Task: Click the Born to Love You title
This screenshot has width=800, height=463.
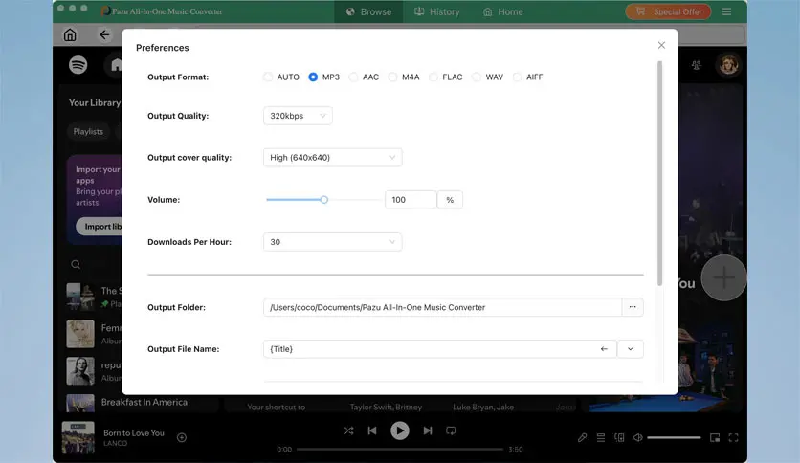Action: [x=134, y=433]
